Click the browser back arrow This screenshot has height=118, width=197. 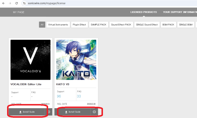click(3, 3)
